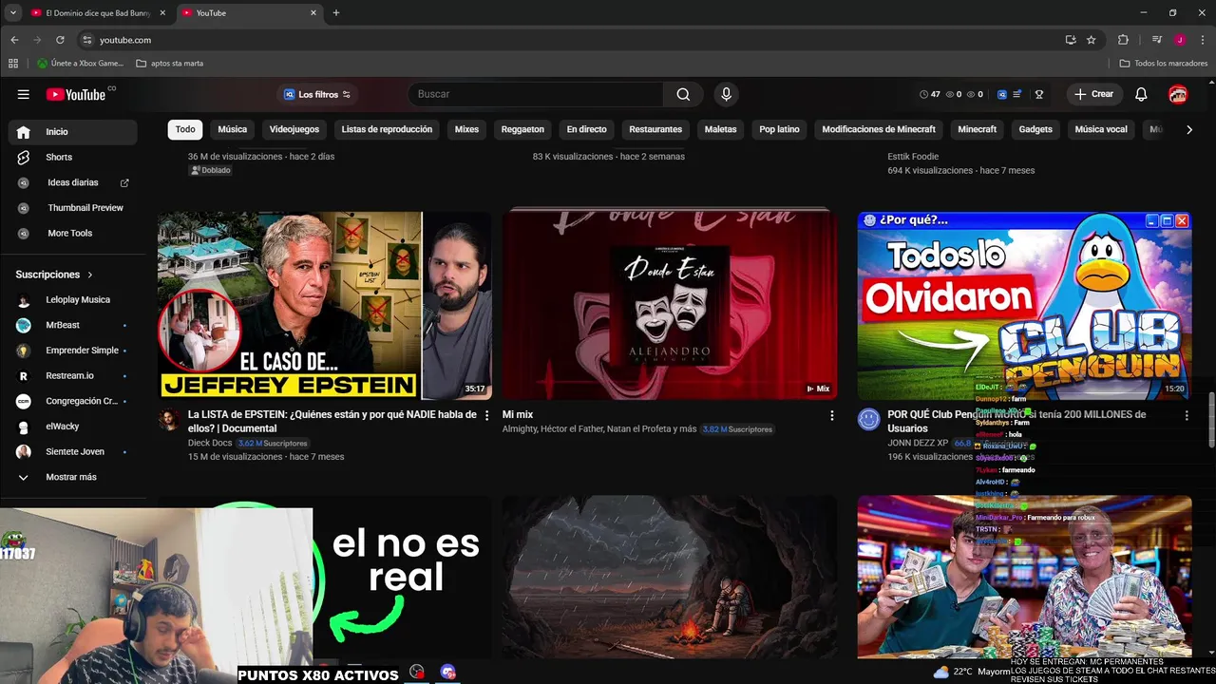Click the blue IQ extension icon in header
This screenshot has width=1216, height=684.
pos(1001,94)
